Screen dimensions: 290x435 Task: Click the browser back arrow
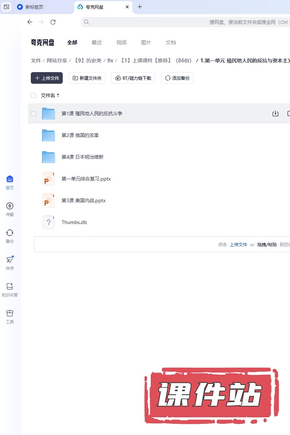tap(30, 22)
